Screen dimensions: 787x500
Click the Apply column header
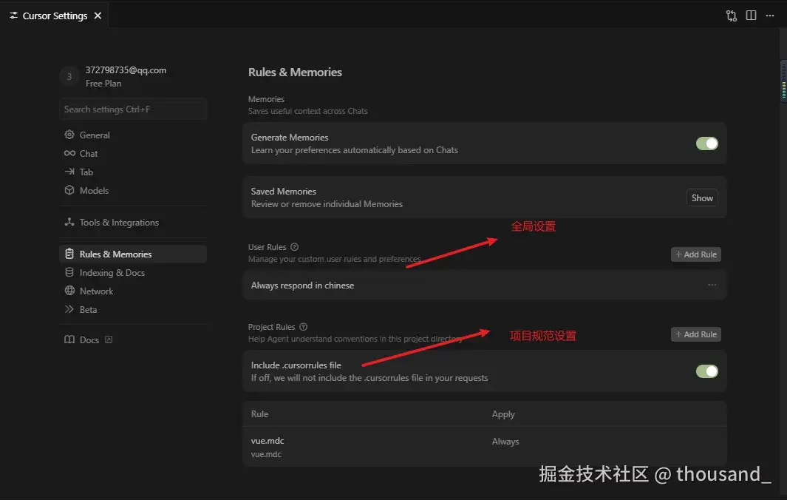[503, 414]
